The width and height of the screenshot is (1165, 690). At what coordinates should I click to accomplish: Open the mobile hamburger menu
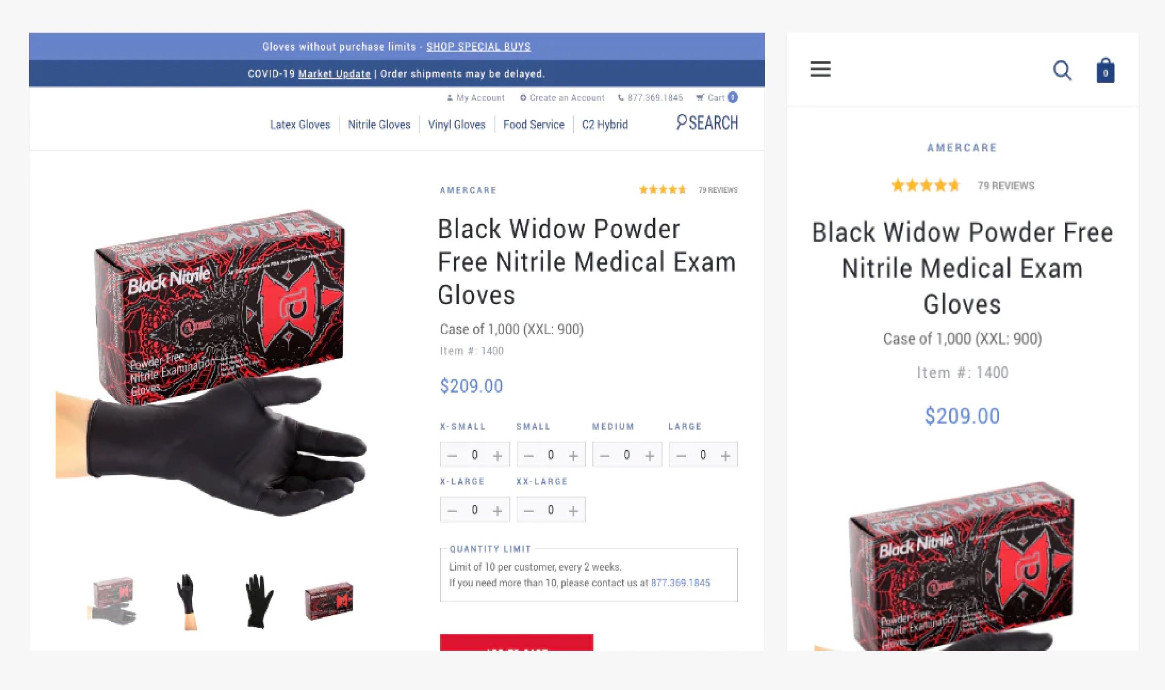pyautogui.click(x=820, y=70)
